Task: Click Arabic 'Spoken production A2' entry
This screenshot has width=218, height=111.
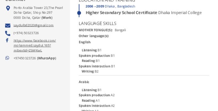Action: [x=97, y=95]
